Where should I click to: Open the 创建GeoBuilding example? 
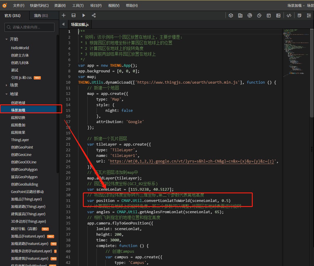[25, 184]
